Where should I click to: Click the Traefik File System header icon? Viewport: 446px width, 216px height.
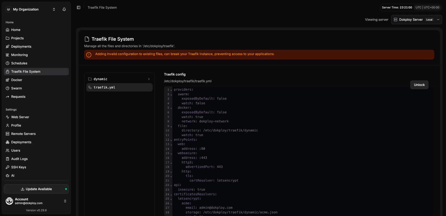pos(87,39)
